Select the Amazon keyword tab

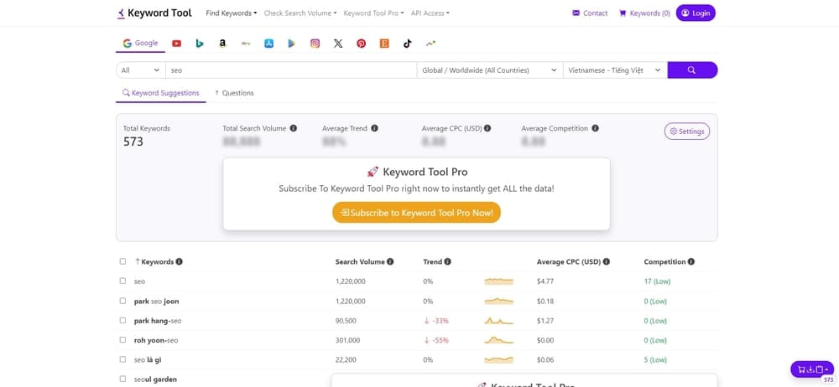(222, 44)
